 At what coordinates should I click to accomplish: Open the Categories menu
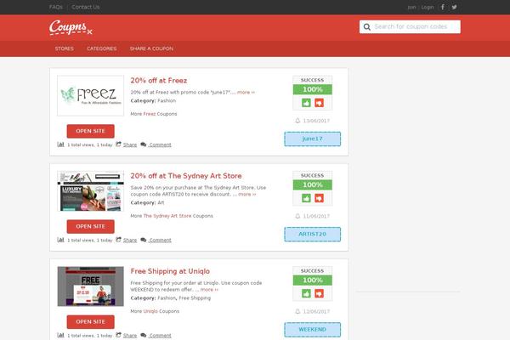click(101, 48)
